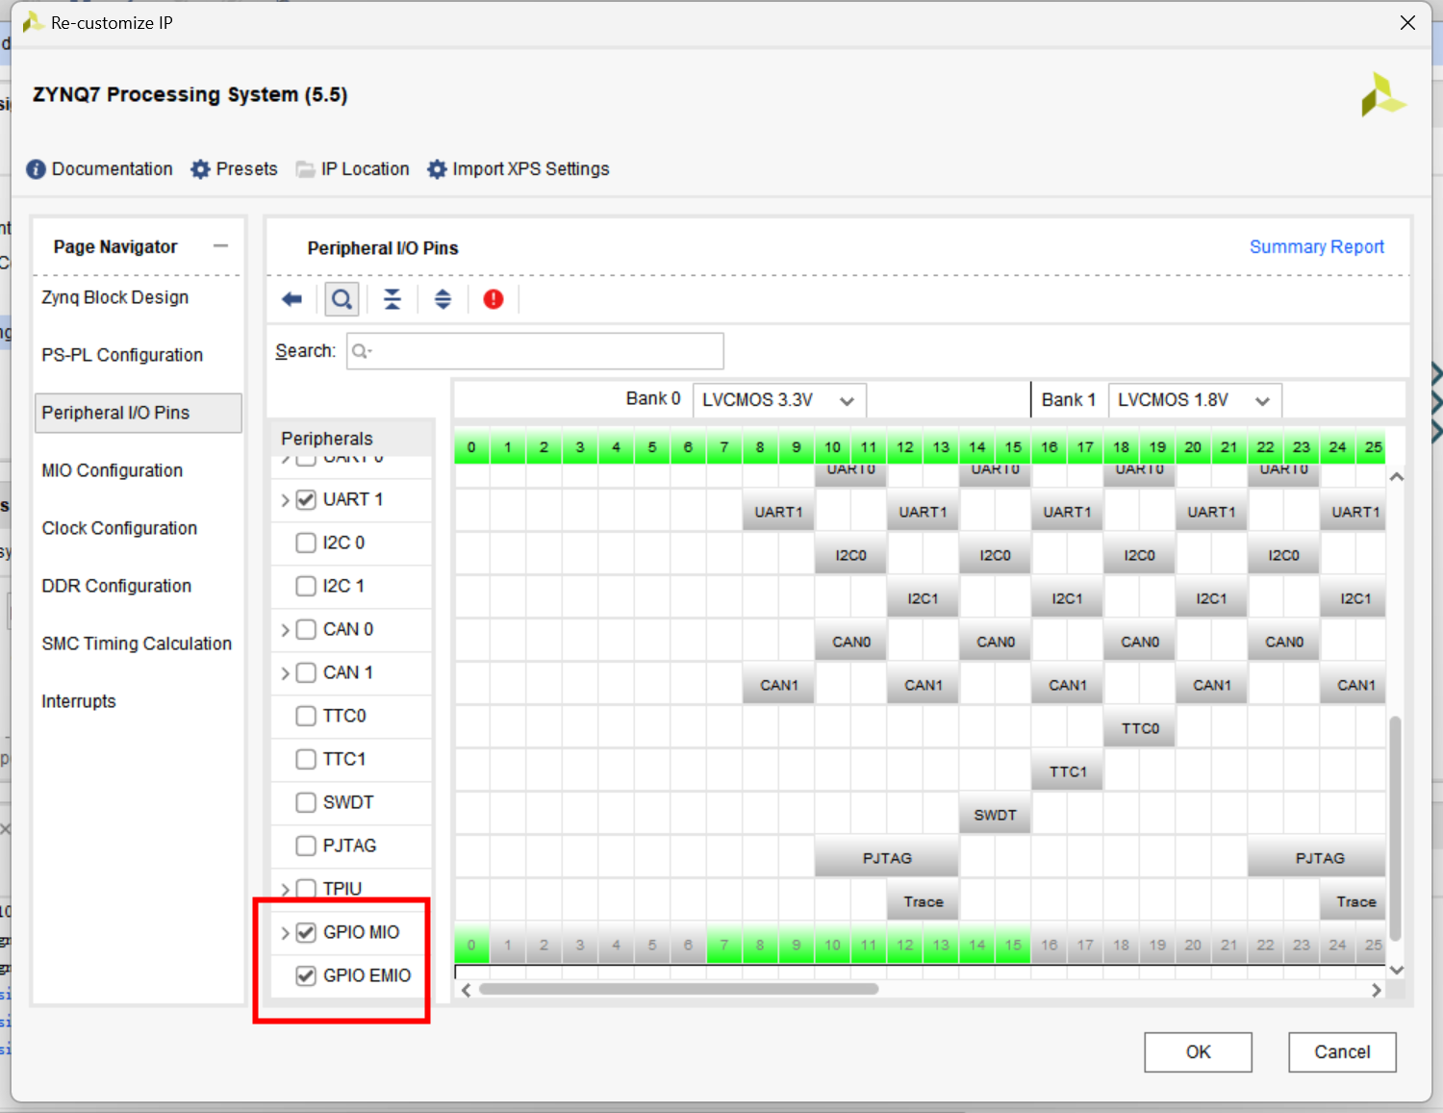Uncheck the UART 1 checkbox
Screen dimensions: 1443x1113
click(306, 499)
